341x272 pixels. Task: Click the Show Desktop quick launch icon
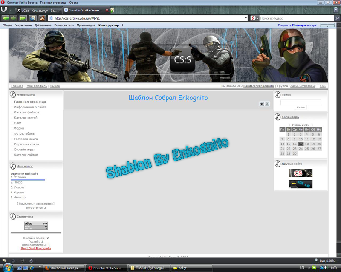coord(26,268)
